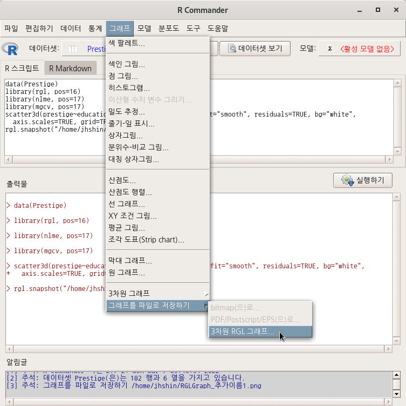The image size is (406, 406).
Task: Switch to the R 스크립트 tab
Action: pos(22,68)
